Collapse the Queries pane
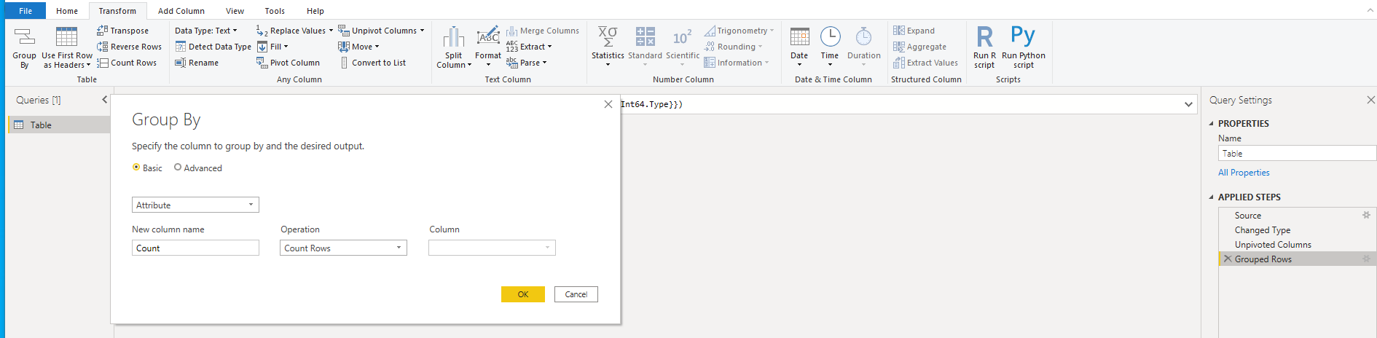Screen dimensions: 1377x338 point(104,100)
